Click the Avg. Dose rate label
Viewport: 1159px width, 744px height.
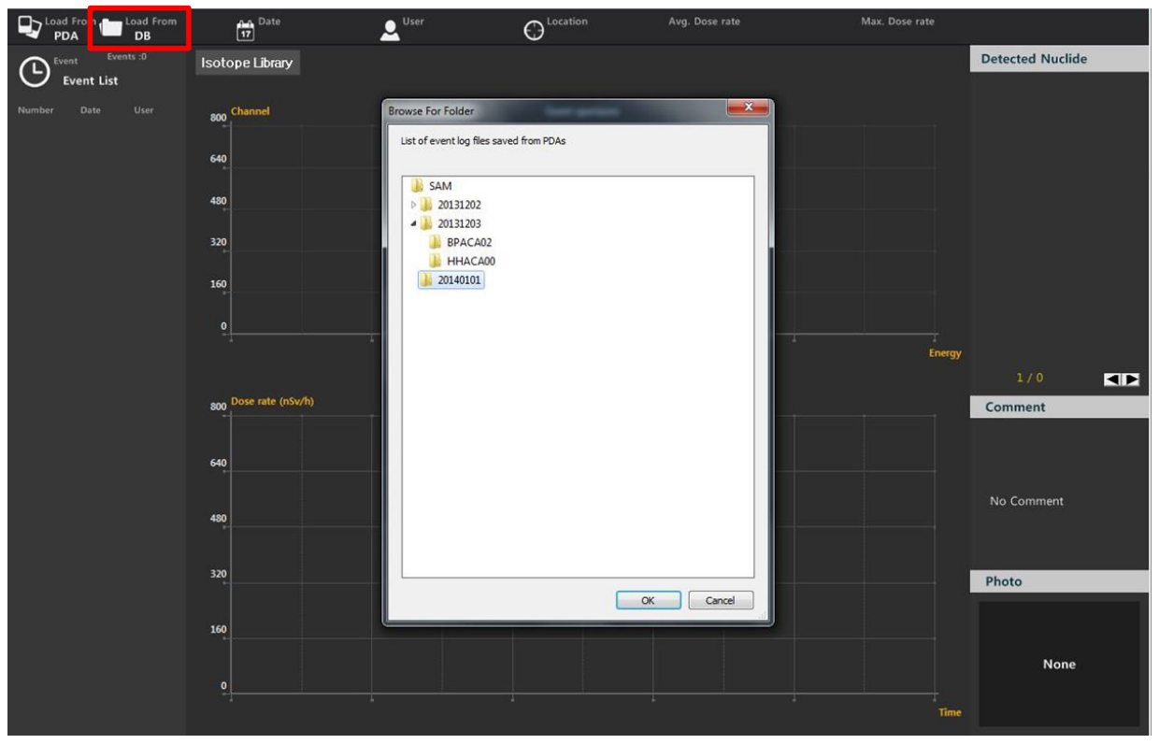(704, 21)
